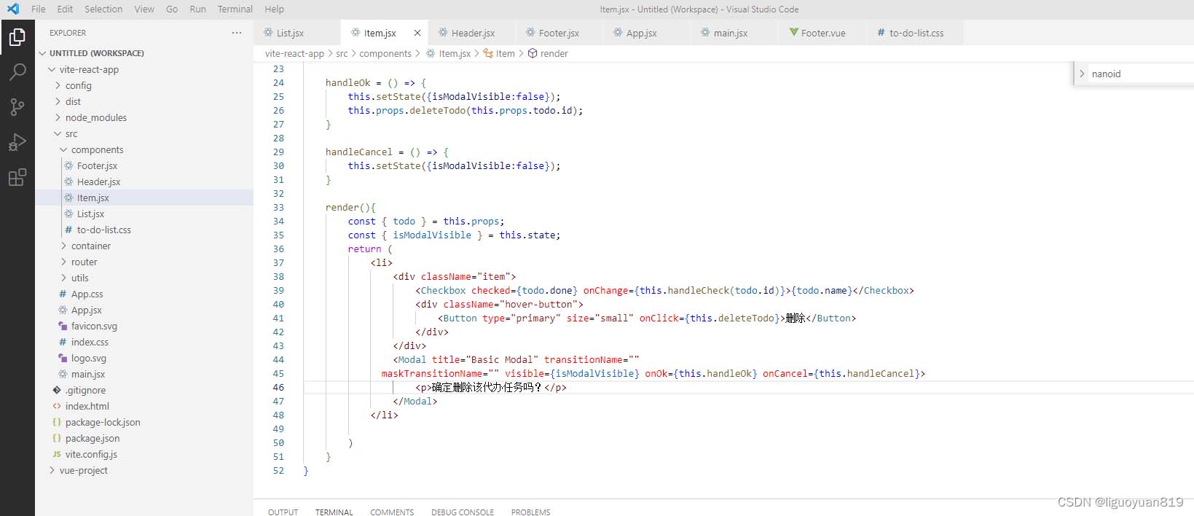Switch to the Footer.vue tab
1194x516 pixels.
point(822,33)
